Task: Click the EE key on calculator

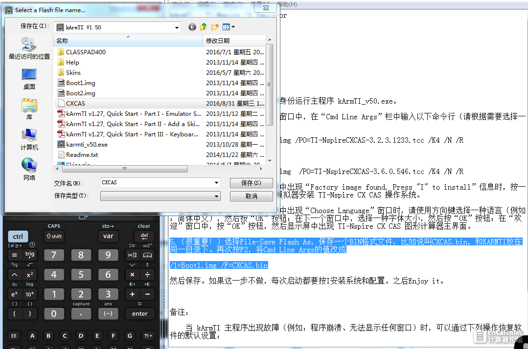Action: click(x=14, y=335)
